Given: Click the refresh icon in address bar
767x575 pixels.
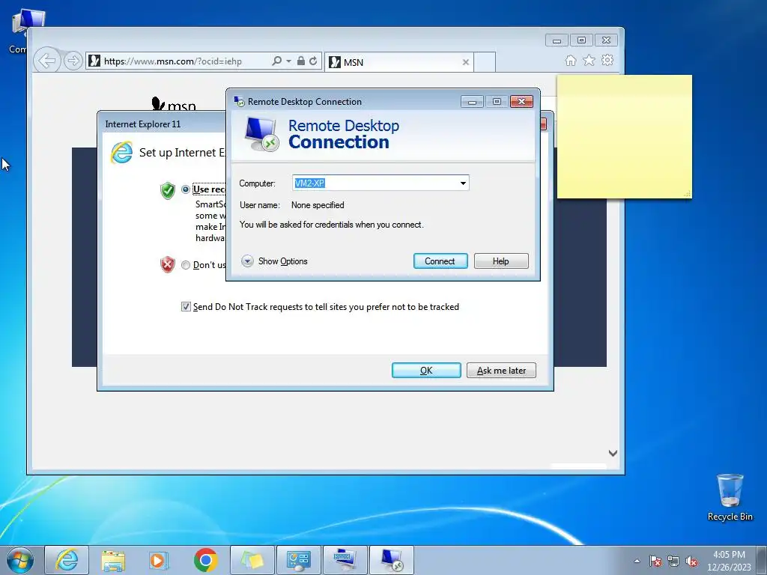Looking at the screenshot, I should click(313, 61).
